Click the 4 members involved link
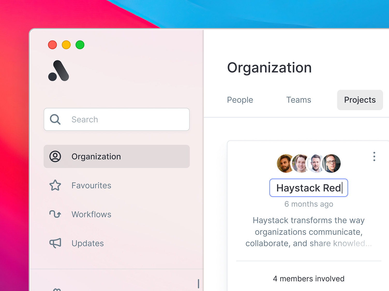 tap(309, 279)
